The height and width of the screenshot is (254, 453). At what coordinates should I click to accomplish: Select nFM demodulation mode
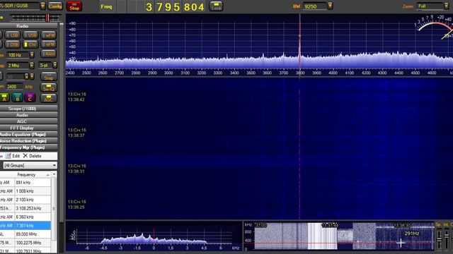pos(48,44)
